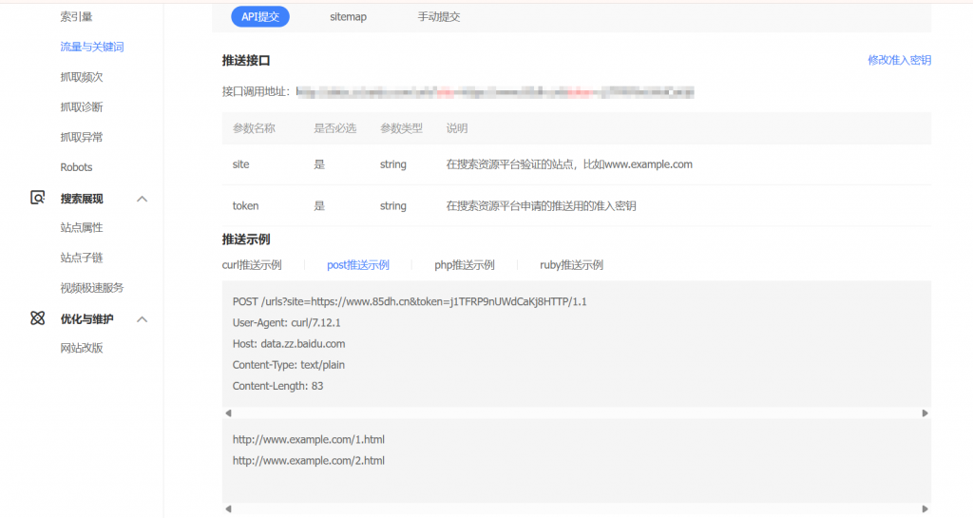973x518 pixels.
Task: Click the 推送接口 heading
Action: [246, 60]
